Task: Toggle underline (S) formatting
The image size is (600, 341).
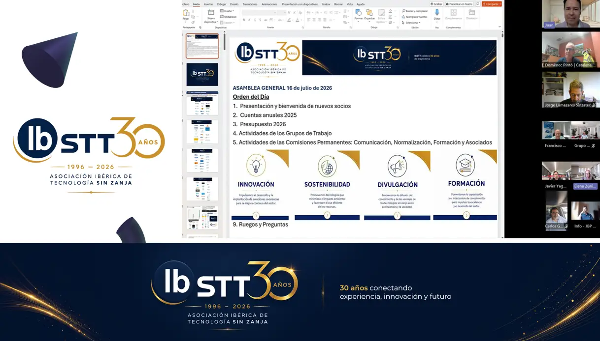Action: tap(255, 20)
